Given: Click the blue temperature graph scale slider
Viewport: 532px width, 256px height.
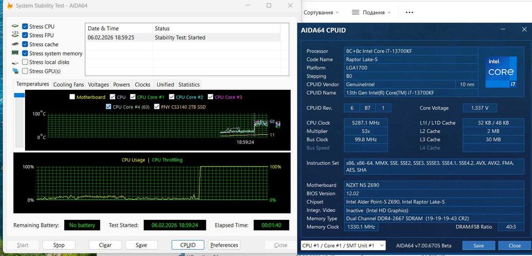Looking at the screenshot, I should pyautogui.click(x=19, y=95).
